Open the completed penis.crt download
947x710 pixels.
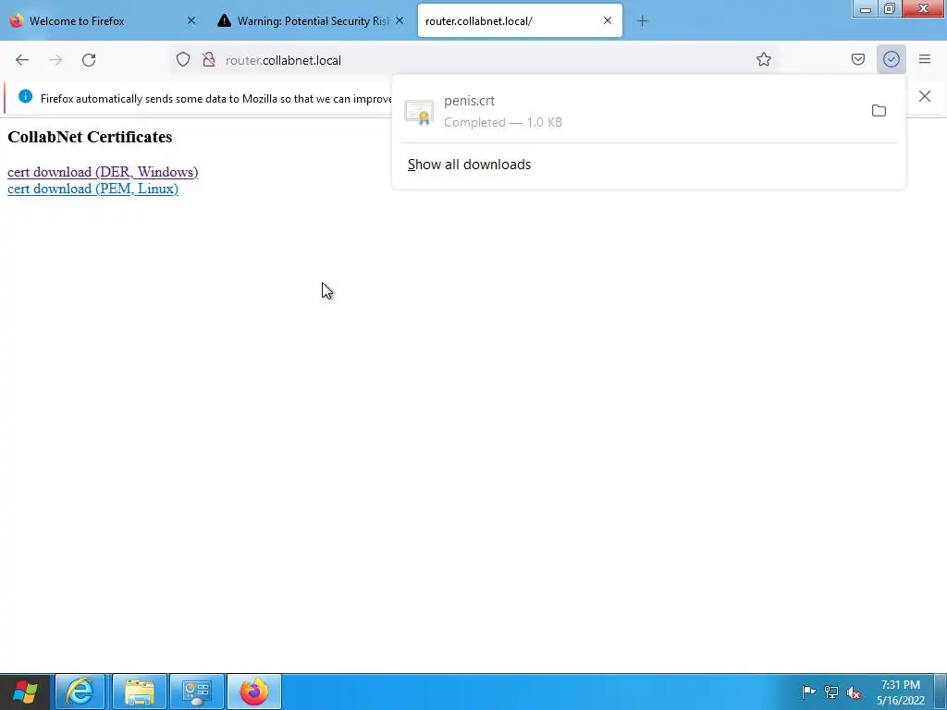[x=634, y=111]
